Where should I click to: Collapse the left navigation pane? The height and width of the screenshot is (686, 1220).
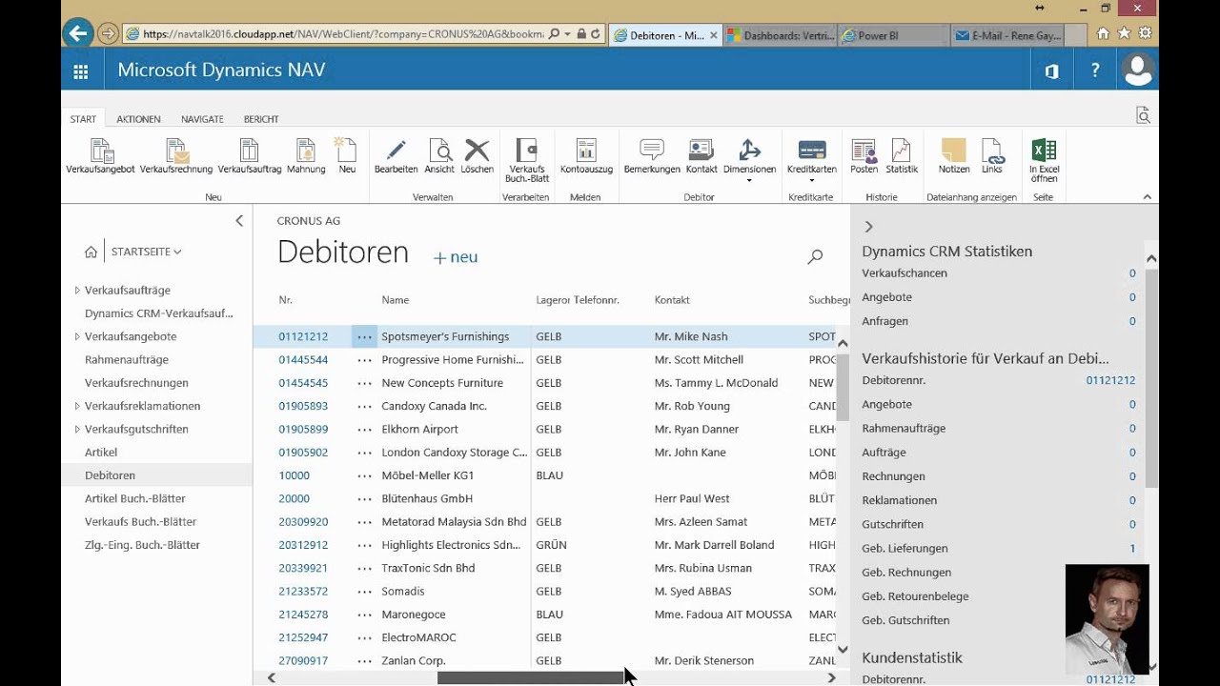tap(239, 221)
